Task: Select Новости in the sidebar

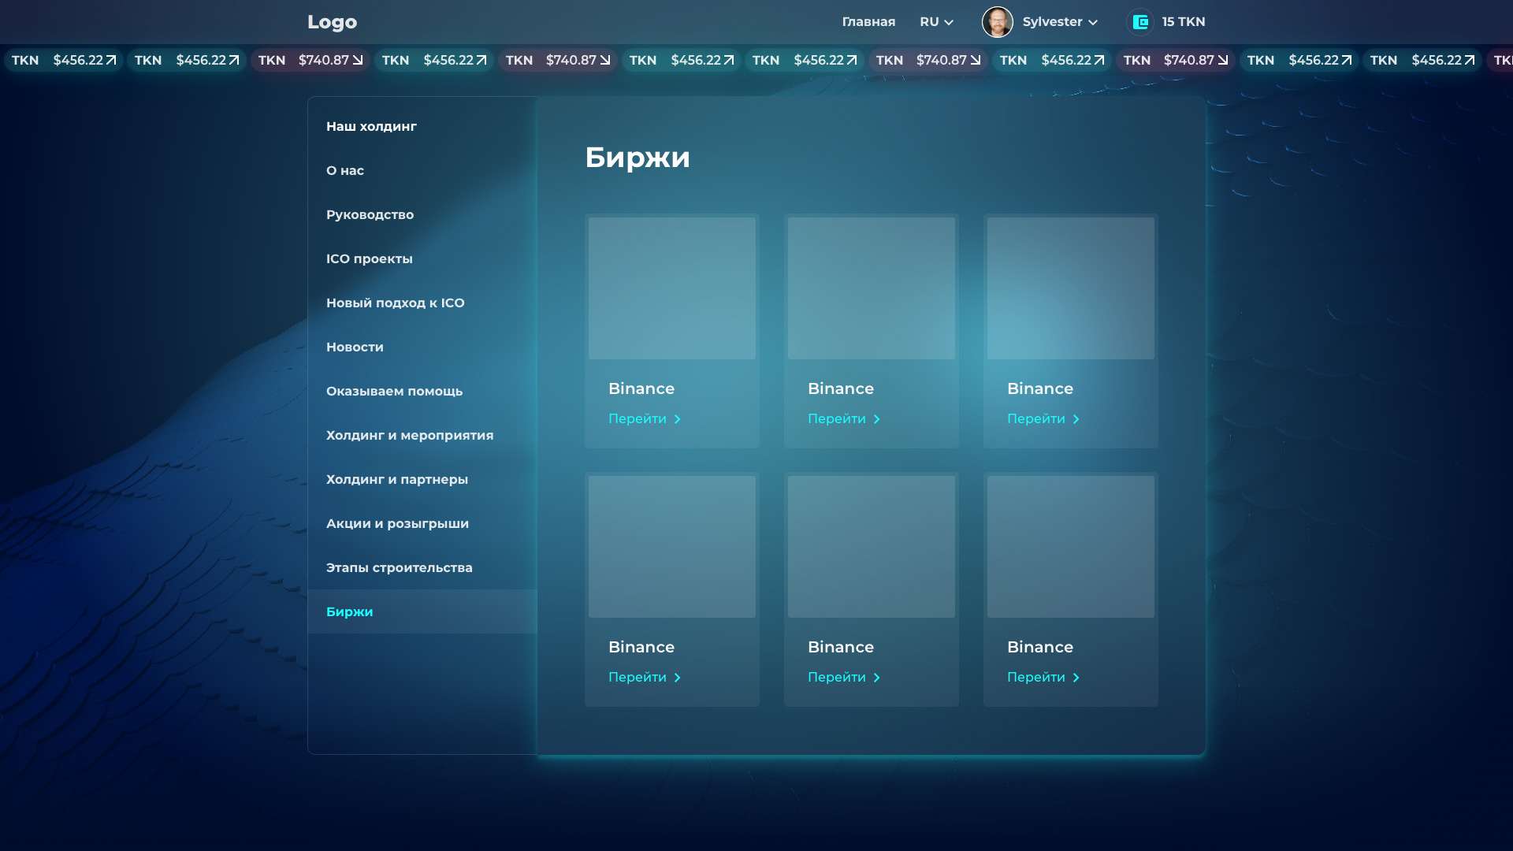Action: 422,347
